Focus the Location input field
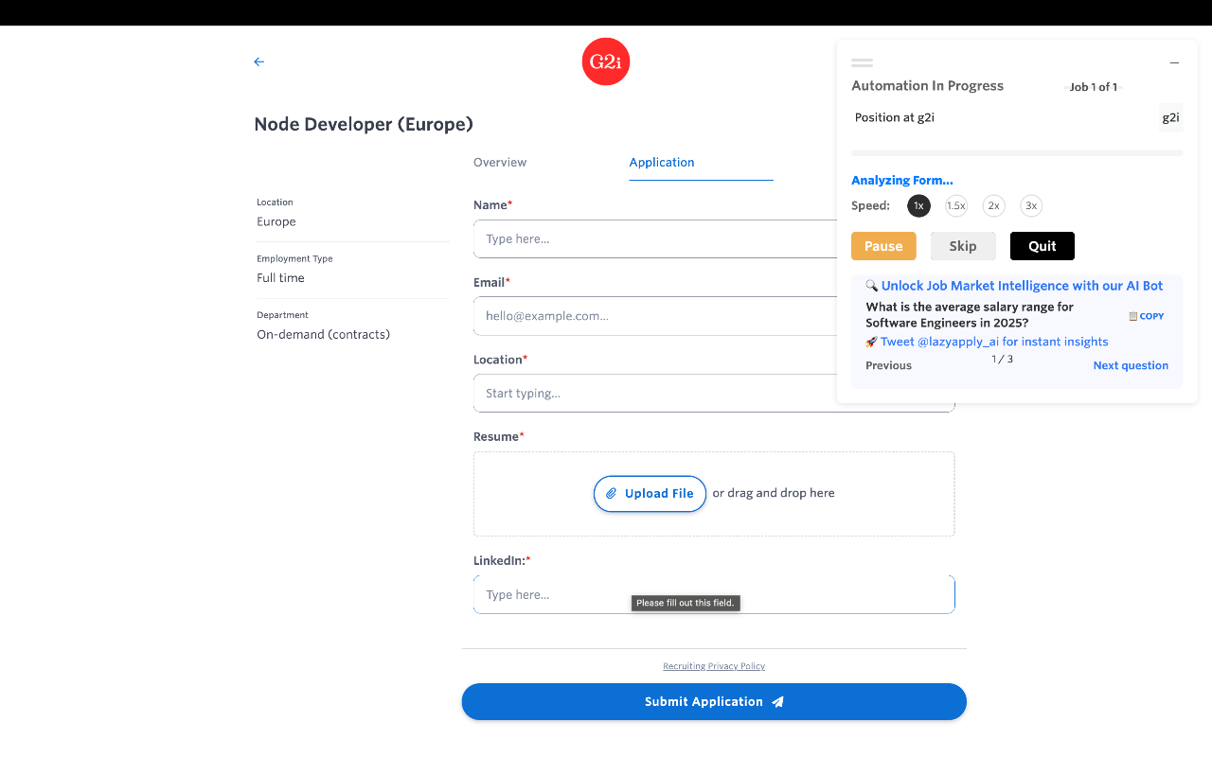The image size is (1212, 757). click(714, 393)
